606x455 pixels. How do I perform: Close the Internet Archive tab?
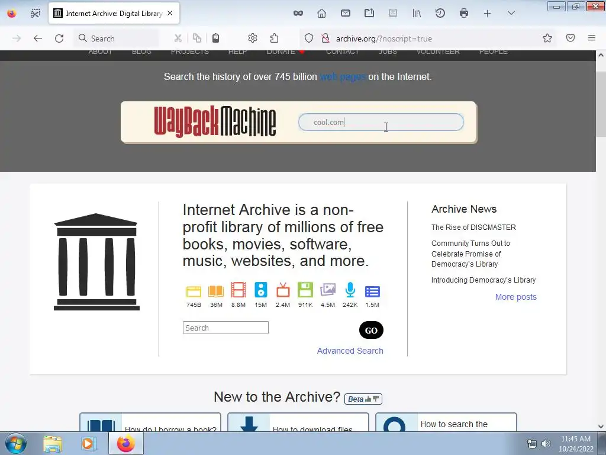(170, 13)
